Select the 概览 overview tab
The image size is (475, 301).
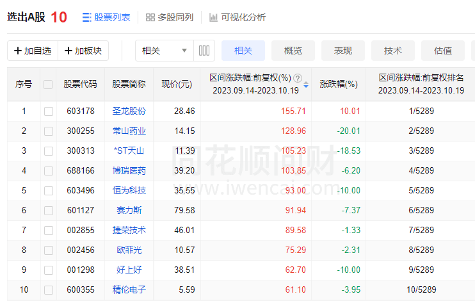[293, 51]
